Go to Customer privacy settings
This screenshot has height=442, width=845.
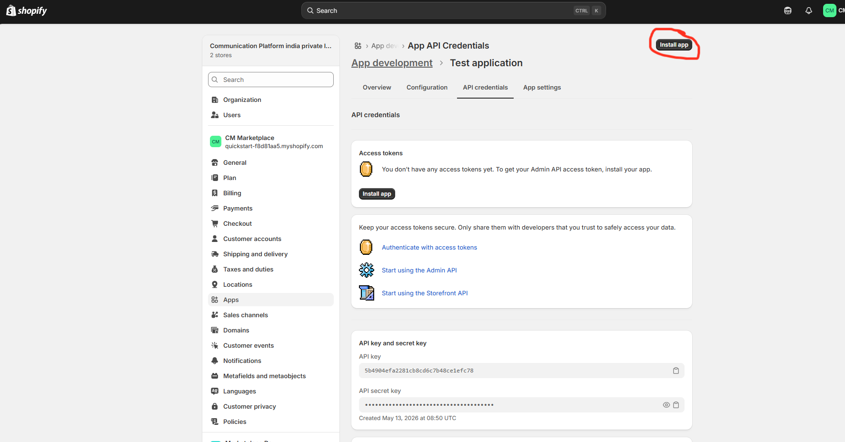pyautogui.click(x=271, y=406)
